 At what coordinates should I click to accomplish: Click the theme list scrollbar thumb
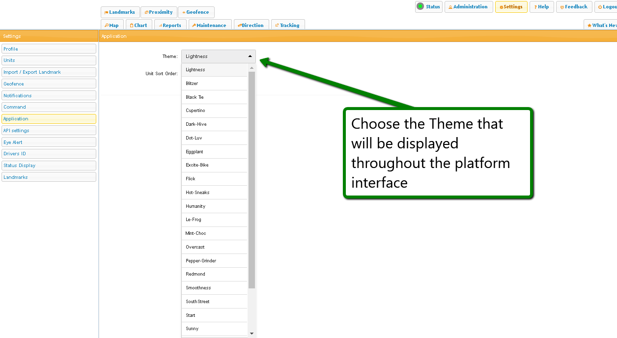tap(252, 179)
